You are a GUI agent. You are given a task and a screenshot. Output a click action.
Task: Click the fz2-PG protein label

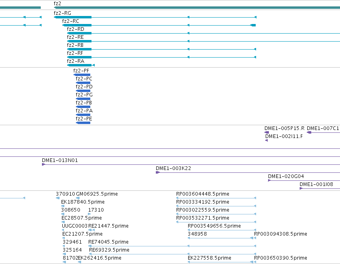coord(84,95)
